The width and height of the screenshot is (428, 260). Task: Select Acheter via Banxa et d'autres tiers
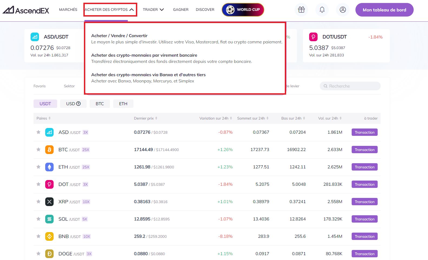(x=148, y=78)
